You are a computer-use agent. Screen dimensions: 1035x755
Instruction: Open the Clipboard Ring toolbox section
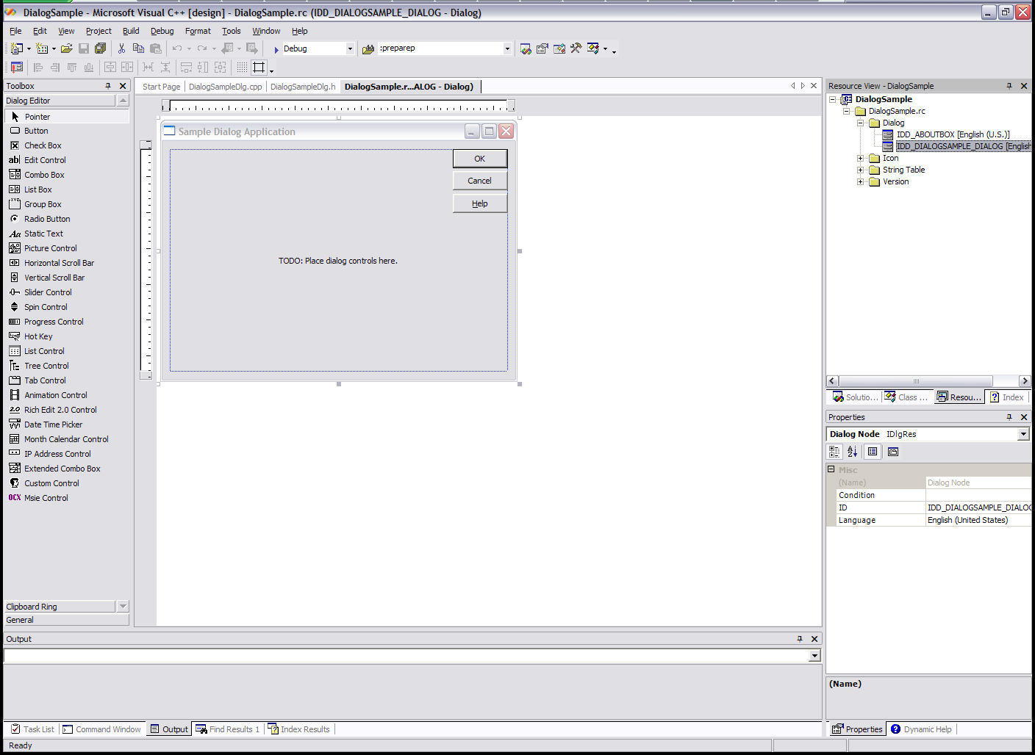[x=60, y=607]
